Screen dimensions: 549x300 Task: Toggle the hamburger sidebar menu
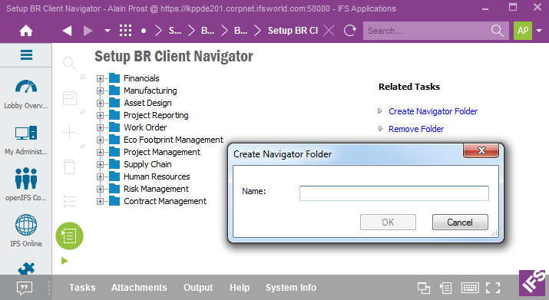point(26,55)
